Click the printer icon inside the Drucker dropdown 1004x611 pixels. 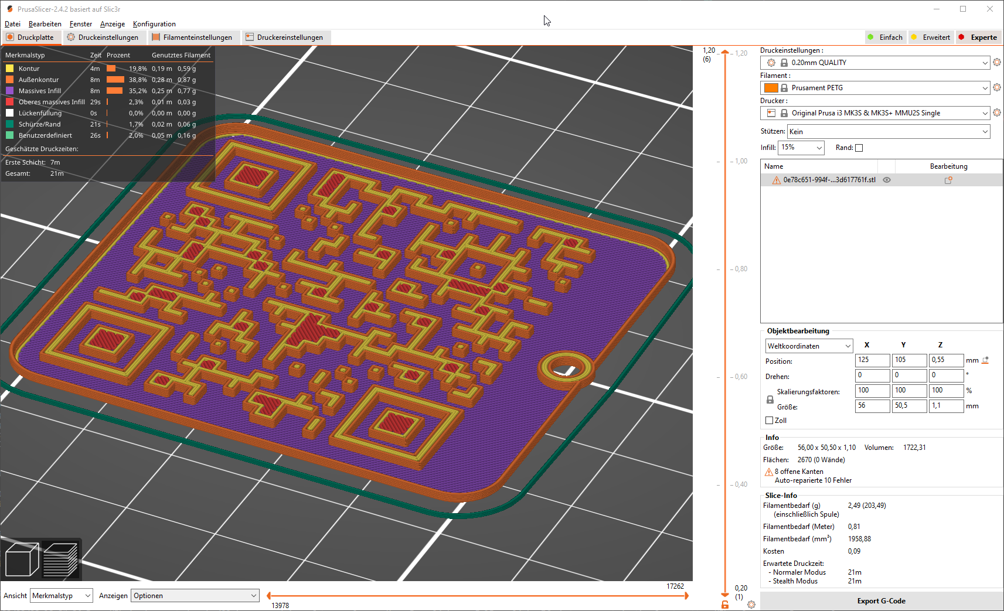pyautogui.click(x=771, y=113)
